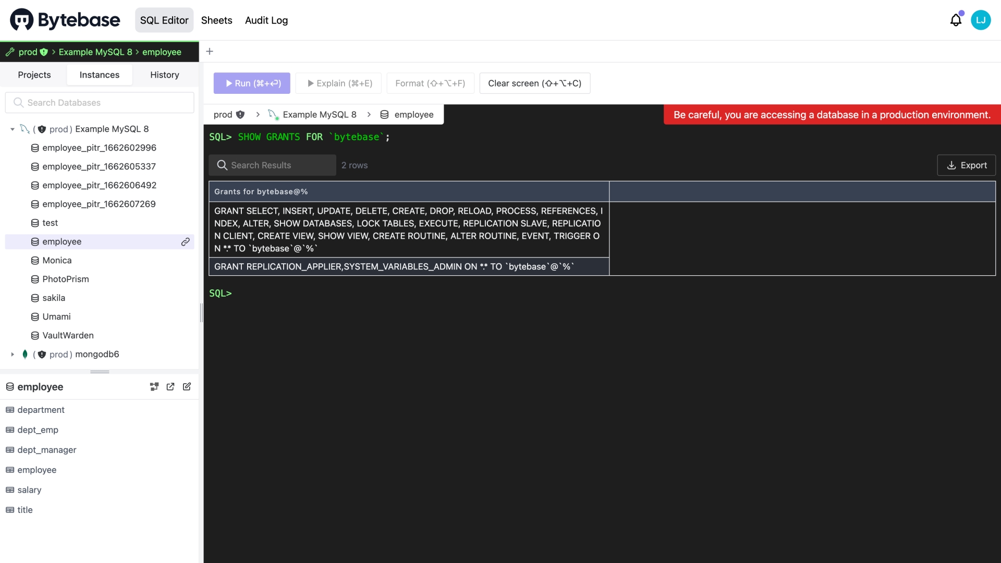Click the Bytebase logo
1001x563 pixels.
65,20
